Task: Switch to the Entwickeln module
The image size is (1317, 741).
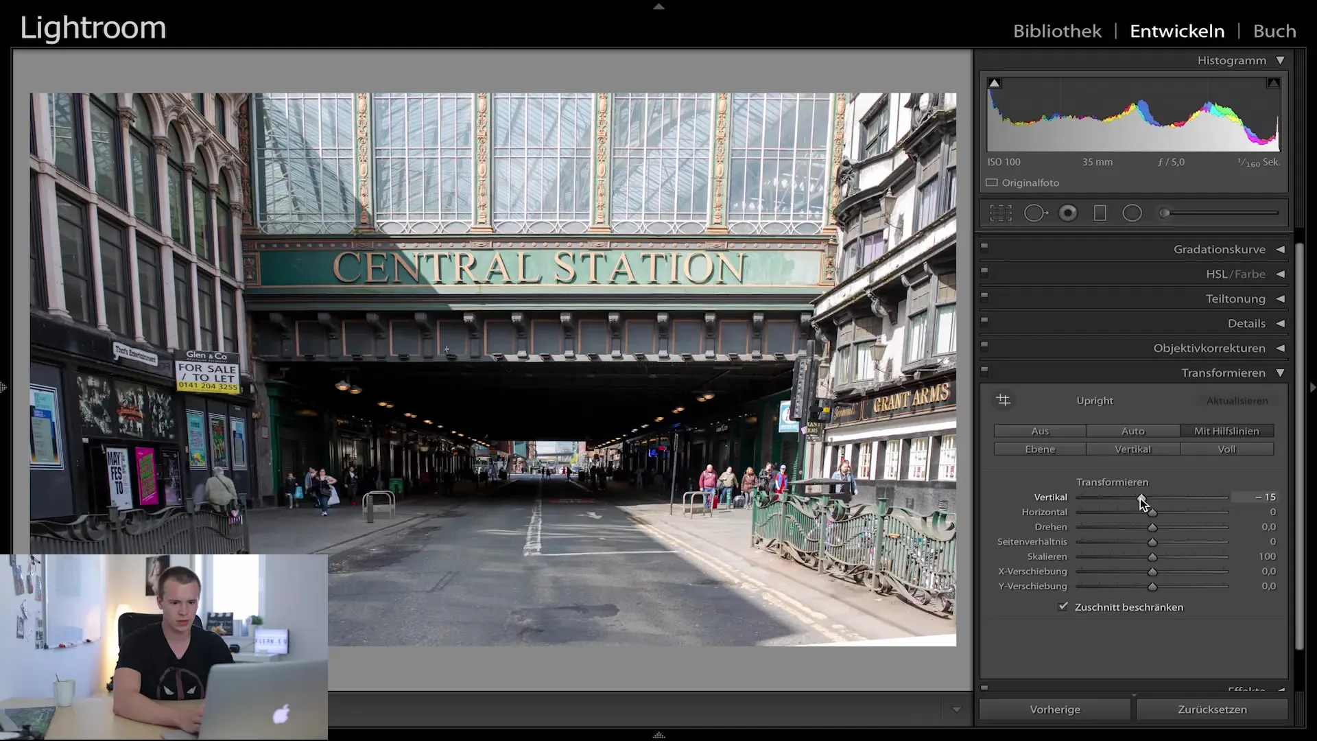Action: tap(1177, 31)
